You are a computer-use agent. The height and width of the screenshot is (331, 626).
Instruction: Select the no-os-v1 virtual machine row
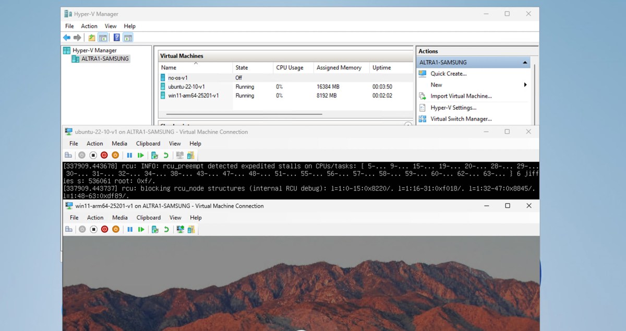(286, 78)
